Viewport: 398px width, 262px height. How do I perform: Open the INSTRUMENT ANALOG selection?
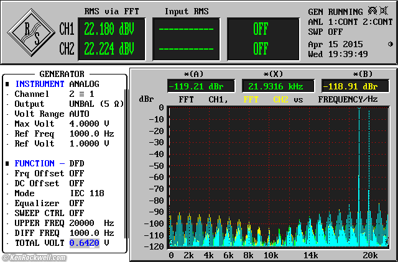click(x=83, y=84)
